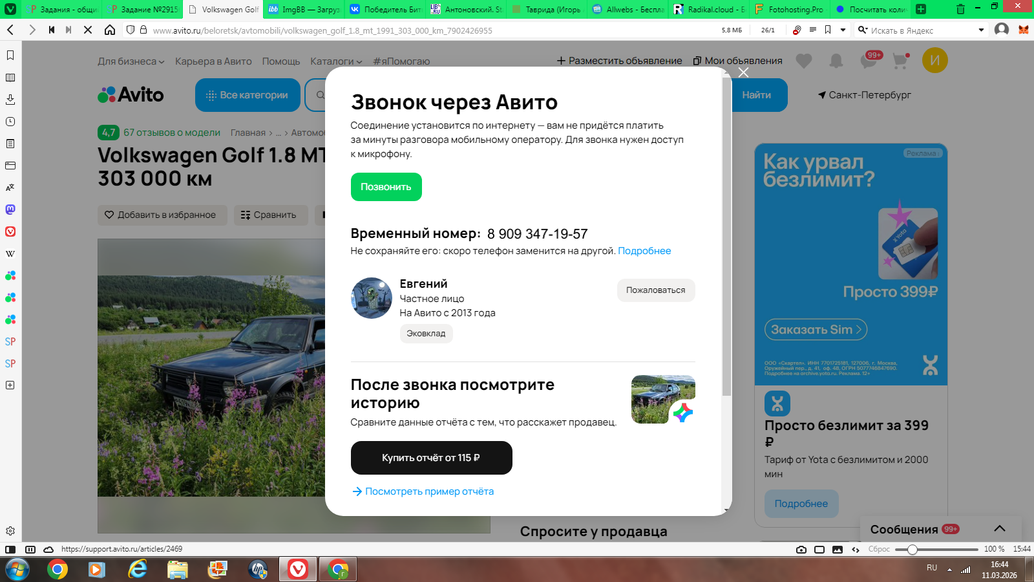
Task: Bookmark this page from the address bar
Action: coord(828,30)
